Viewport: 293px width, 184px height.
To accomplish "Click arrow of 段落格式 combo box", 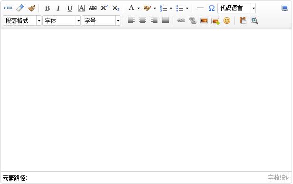I will click(x=39, y=20).
